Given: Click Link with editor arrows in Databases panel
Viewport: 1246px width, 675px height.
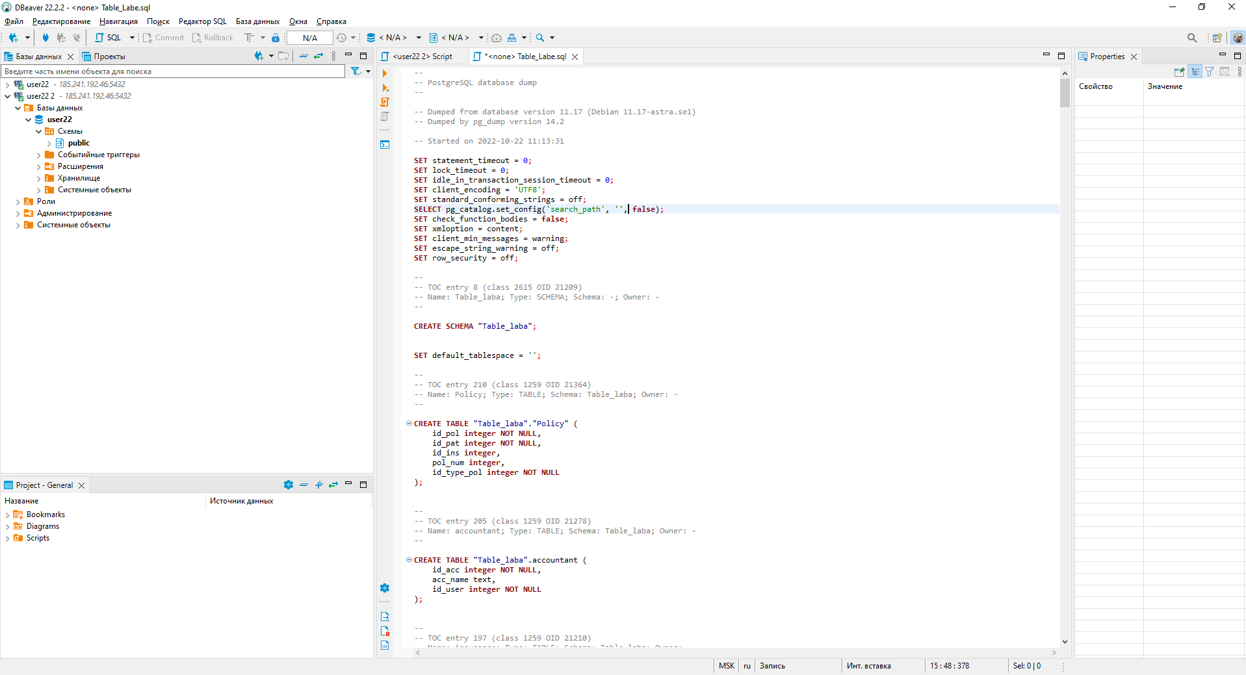Looking at the screenshot, I should tap(318, 57).
